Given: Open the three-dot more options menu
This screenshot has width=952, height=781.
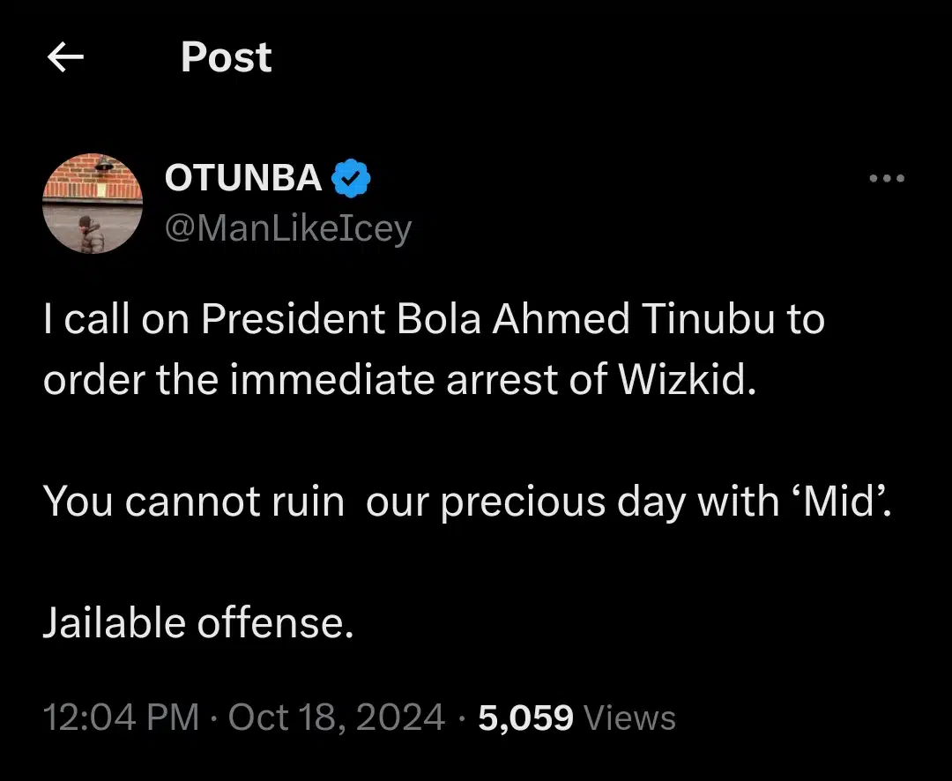Looking at the screenshot, I should pos(886,179).
